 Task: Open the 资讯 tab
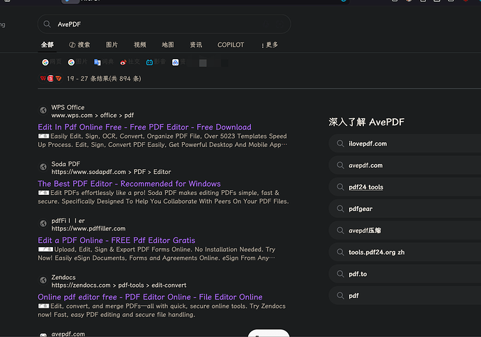196,45
